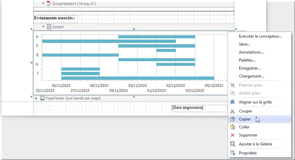Click the axis label G

pyautogui.click(x=37, y=64)
